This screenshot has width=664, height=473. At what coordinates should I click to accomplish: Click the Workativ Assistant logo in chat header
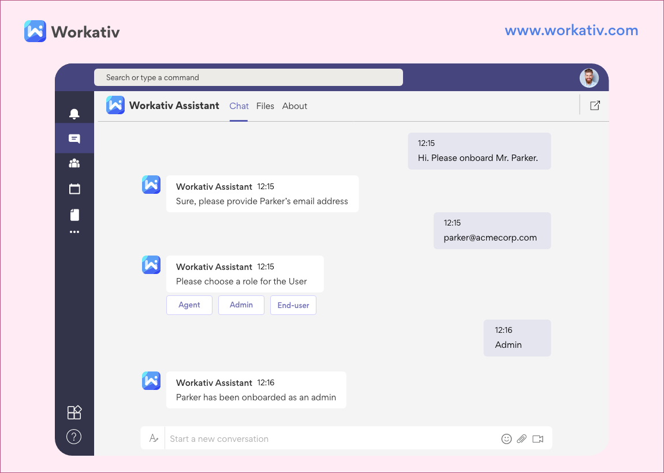pyautogui.click(x=115, y=106)
